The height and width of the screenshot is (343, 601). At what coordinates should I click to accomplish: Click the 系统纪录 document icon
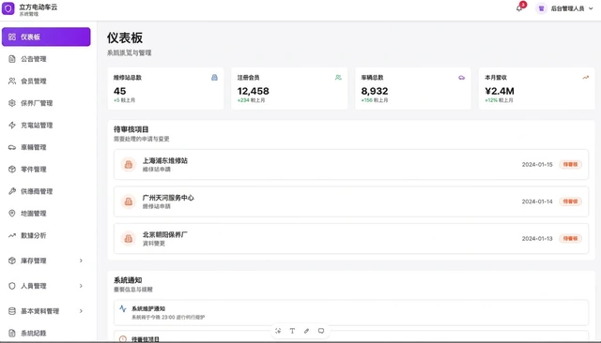(x=12, y=333)
